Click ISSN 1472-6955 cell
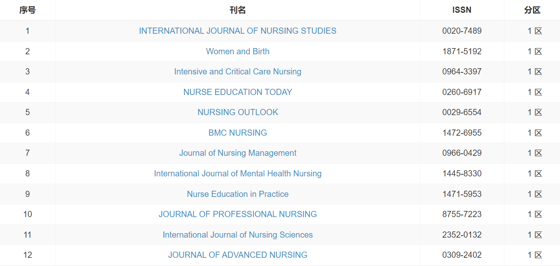The image size is (560, 266). [x=462, y=133]
